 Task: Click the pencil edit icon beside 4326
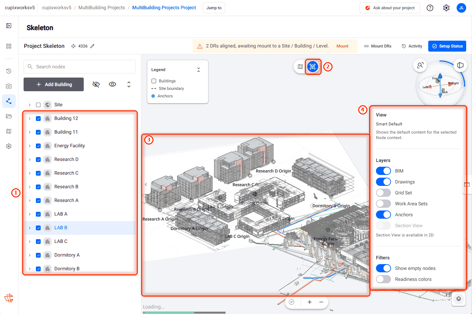tap(92, 46)
